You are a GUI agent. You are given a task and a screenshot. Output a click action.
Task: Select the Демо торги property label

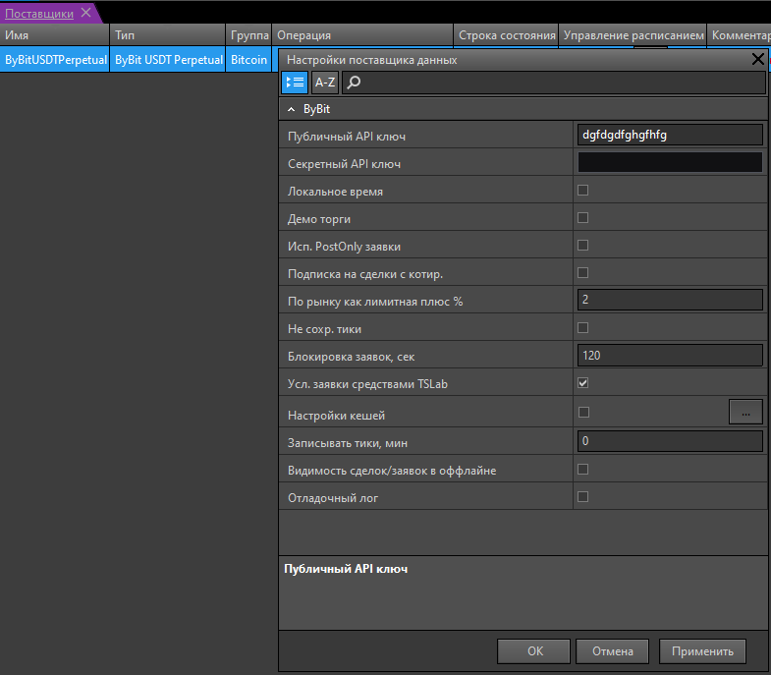click(319, 219)
